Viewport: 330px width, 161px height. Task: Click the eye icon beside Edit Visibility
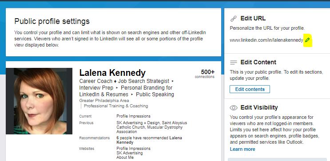234,108
